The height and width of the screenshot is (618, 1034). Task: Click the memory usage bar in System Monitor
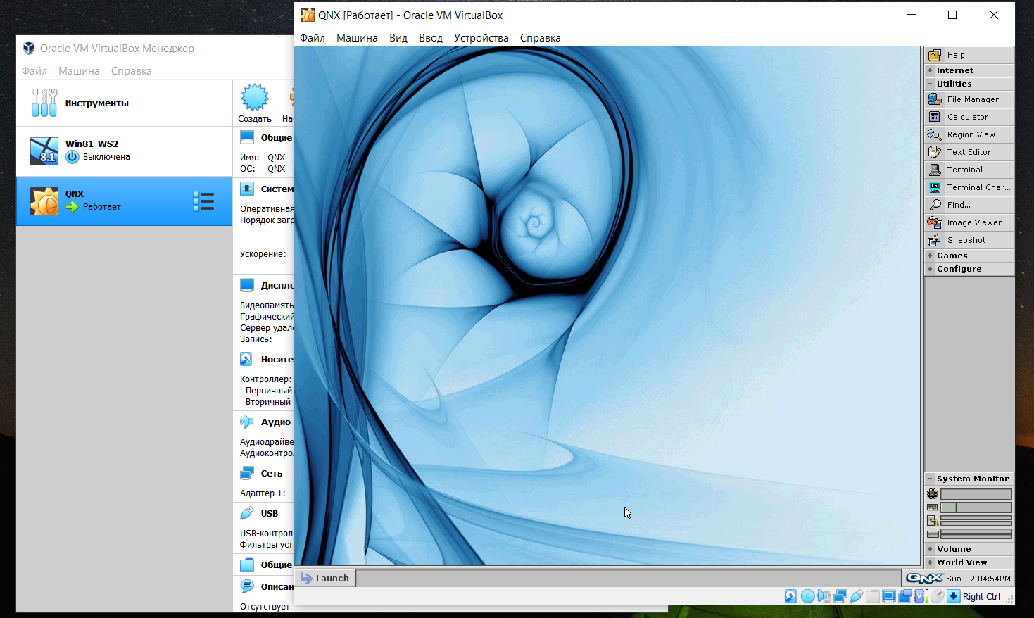tap(976, 507)
